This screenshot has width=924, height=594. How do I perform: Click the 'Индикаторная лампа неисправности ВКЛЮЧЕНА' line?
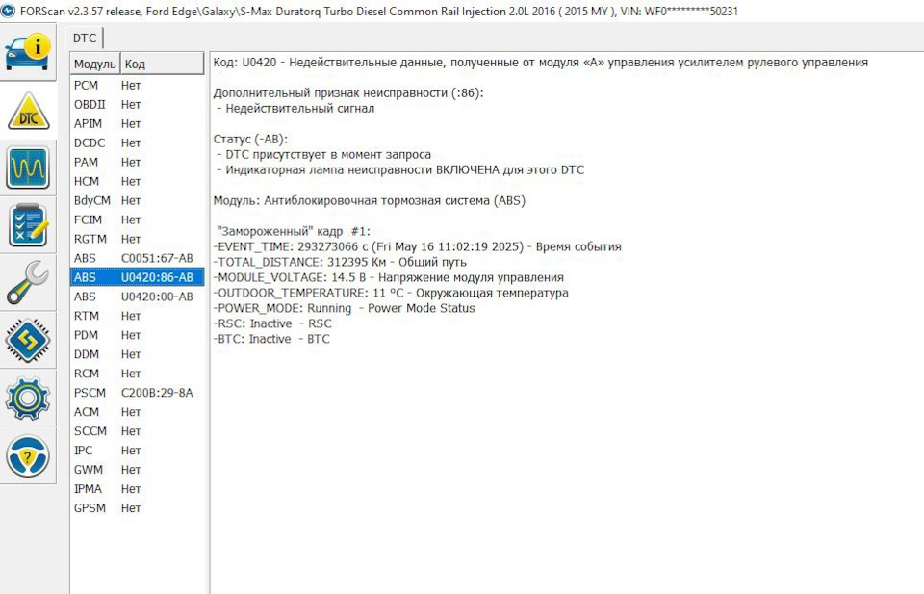(400, 169)
